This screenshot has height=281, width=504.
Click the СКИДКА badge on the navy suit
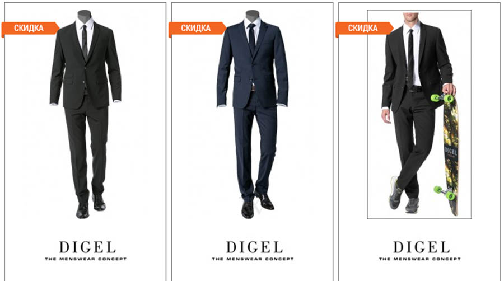click(x=197, y=28)
